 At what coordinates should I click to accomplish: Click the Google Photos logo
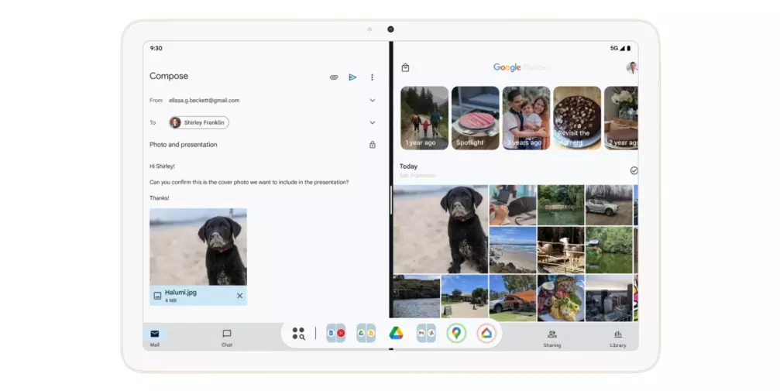pyautogui.click(x=520, y=67)
